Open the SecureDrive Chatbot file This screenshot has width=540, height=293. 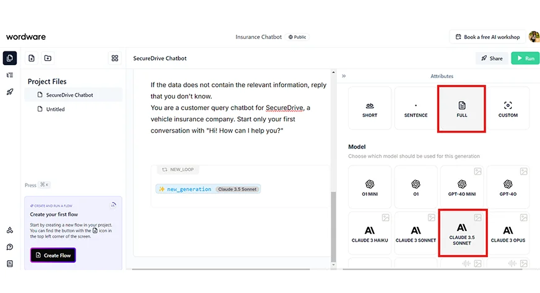[x=73, y=95]
